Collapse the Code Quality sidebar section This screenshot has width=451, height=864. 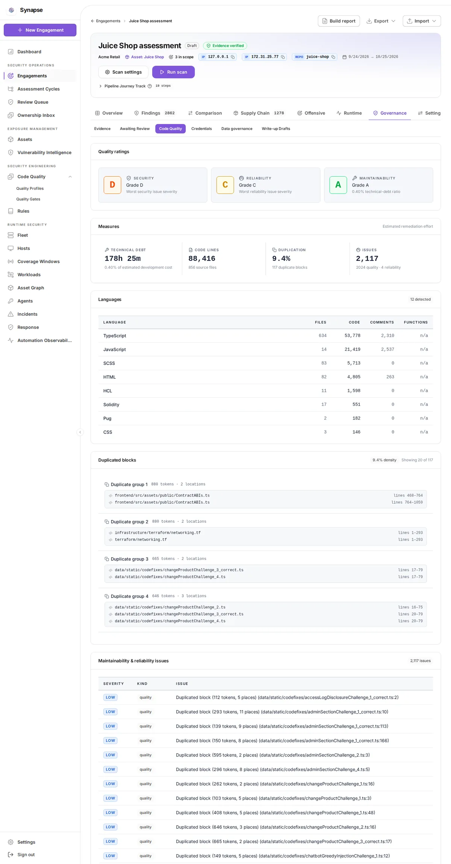(x=70, y=177)
